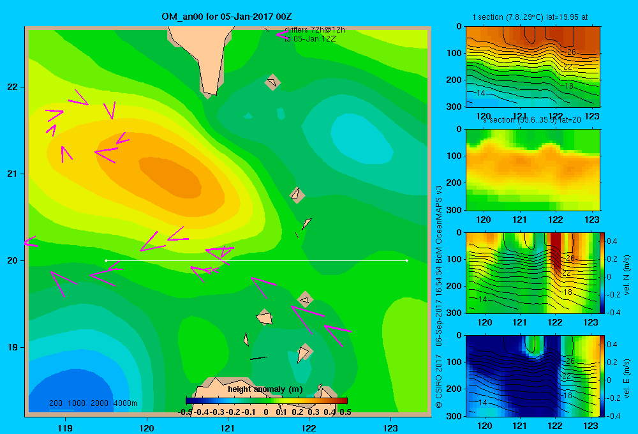Click the green patch near 121.4 in vel. E plot
Image resolution: width=638 pixels, height=434 pixels.
click(533, 345)
